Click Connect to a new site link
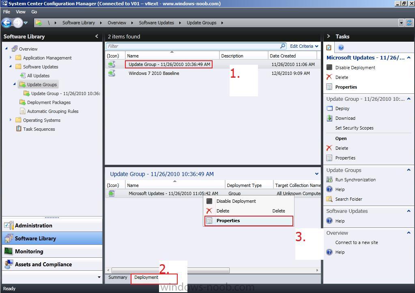This screenshot has width=415, height=293. (357, 242)
